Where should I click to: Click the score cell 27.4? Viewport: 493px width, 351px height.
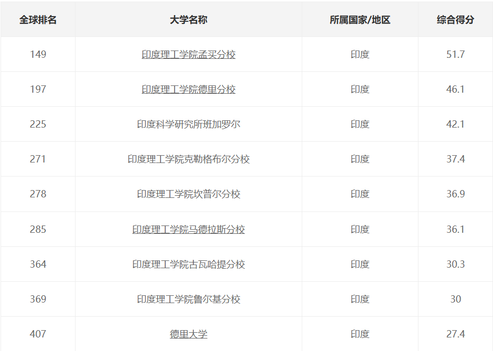pyautogui.click(x=455, y=334)
